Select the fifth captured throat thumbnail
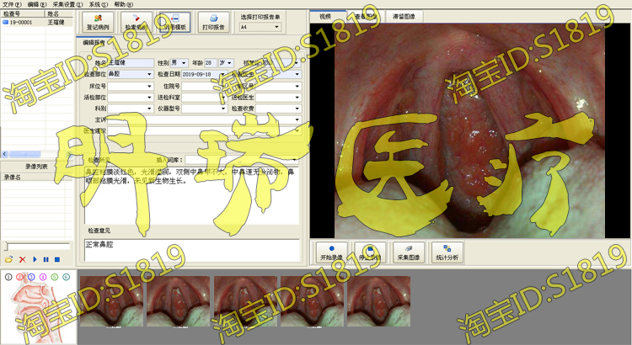 [x=379, y=301]
